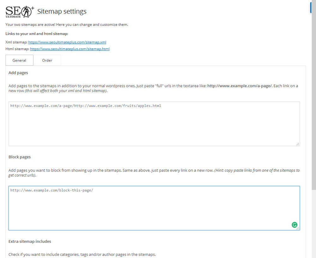Switch to the General tab
Viewport: 316px width, 258px height.
[19, 60]
